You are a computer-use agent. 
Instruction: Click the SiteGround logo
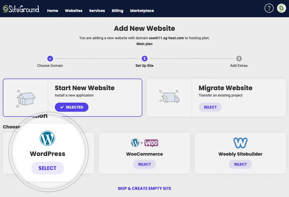(21, 9)
